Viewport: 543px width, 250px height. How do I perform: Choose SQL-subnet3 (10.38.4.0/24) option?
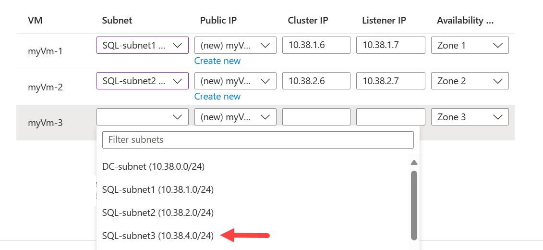pos(158,236)
